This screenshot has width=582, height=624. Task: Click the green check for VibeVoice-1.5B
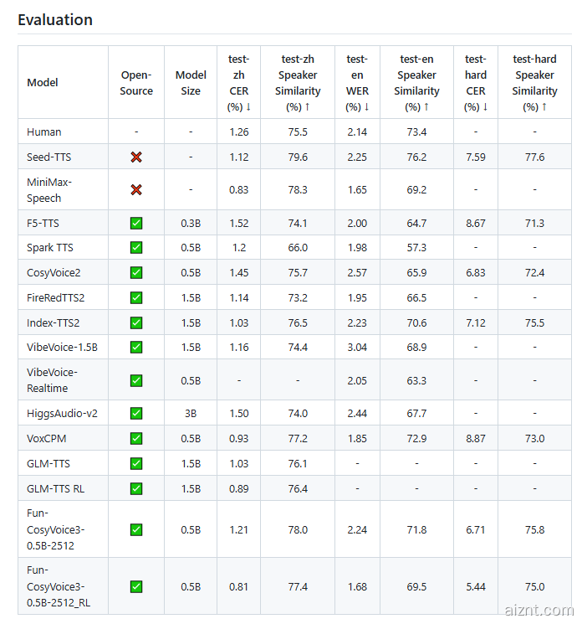point(136,347)
